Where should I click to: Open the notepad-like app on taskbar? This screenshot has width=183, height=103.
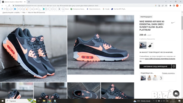55,101
